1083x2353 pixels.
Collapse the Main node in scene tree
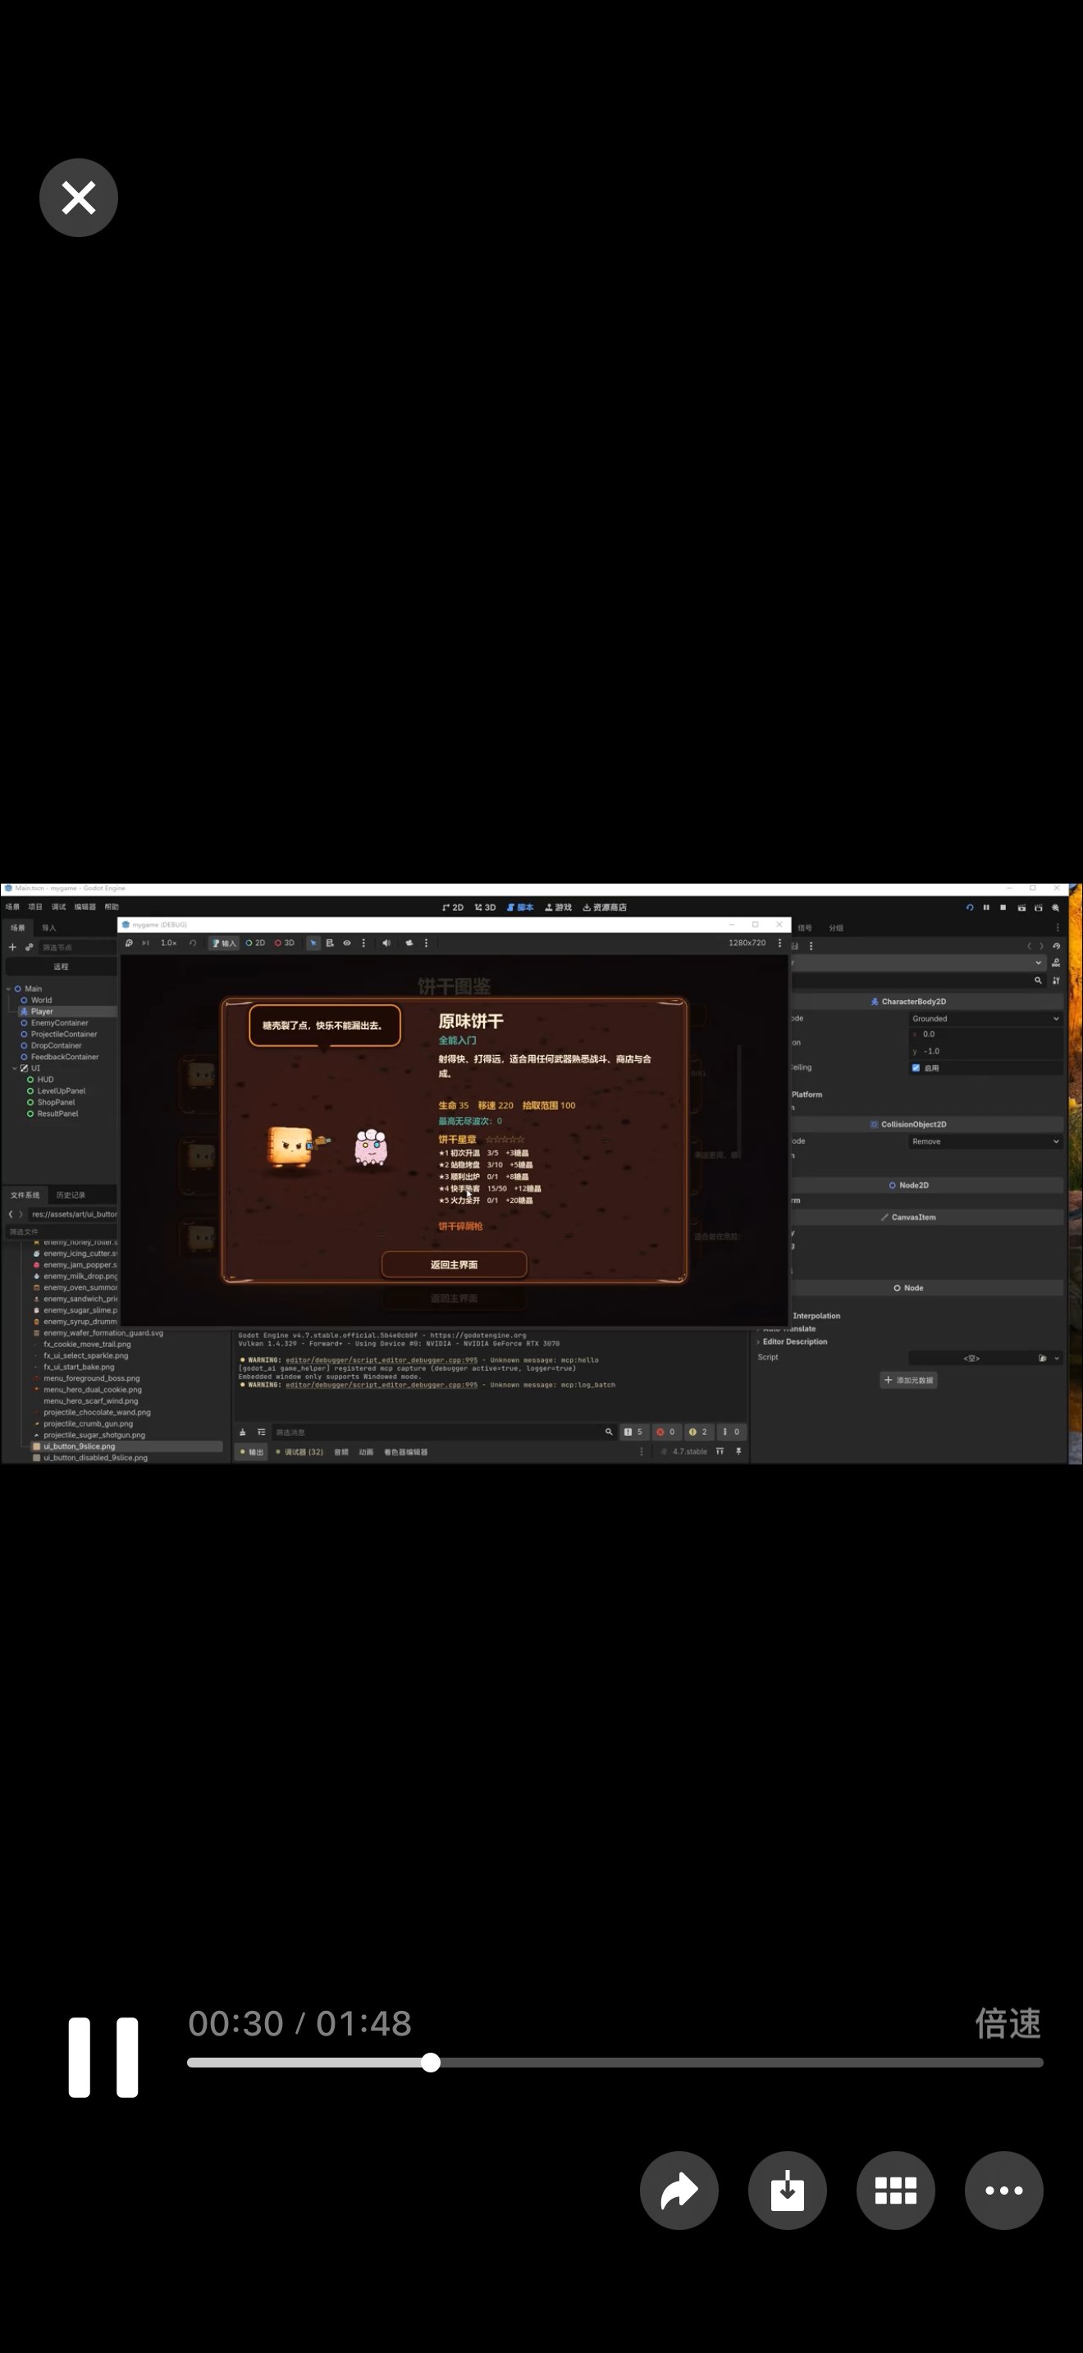[8, 989]
